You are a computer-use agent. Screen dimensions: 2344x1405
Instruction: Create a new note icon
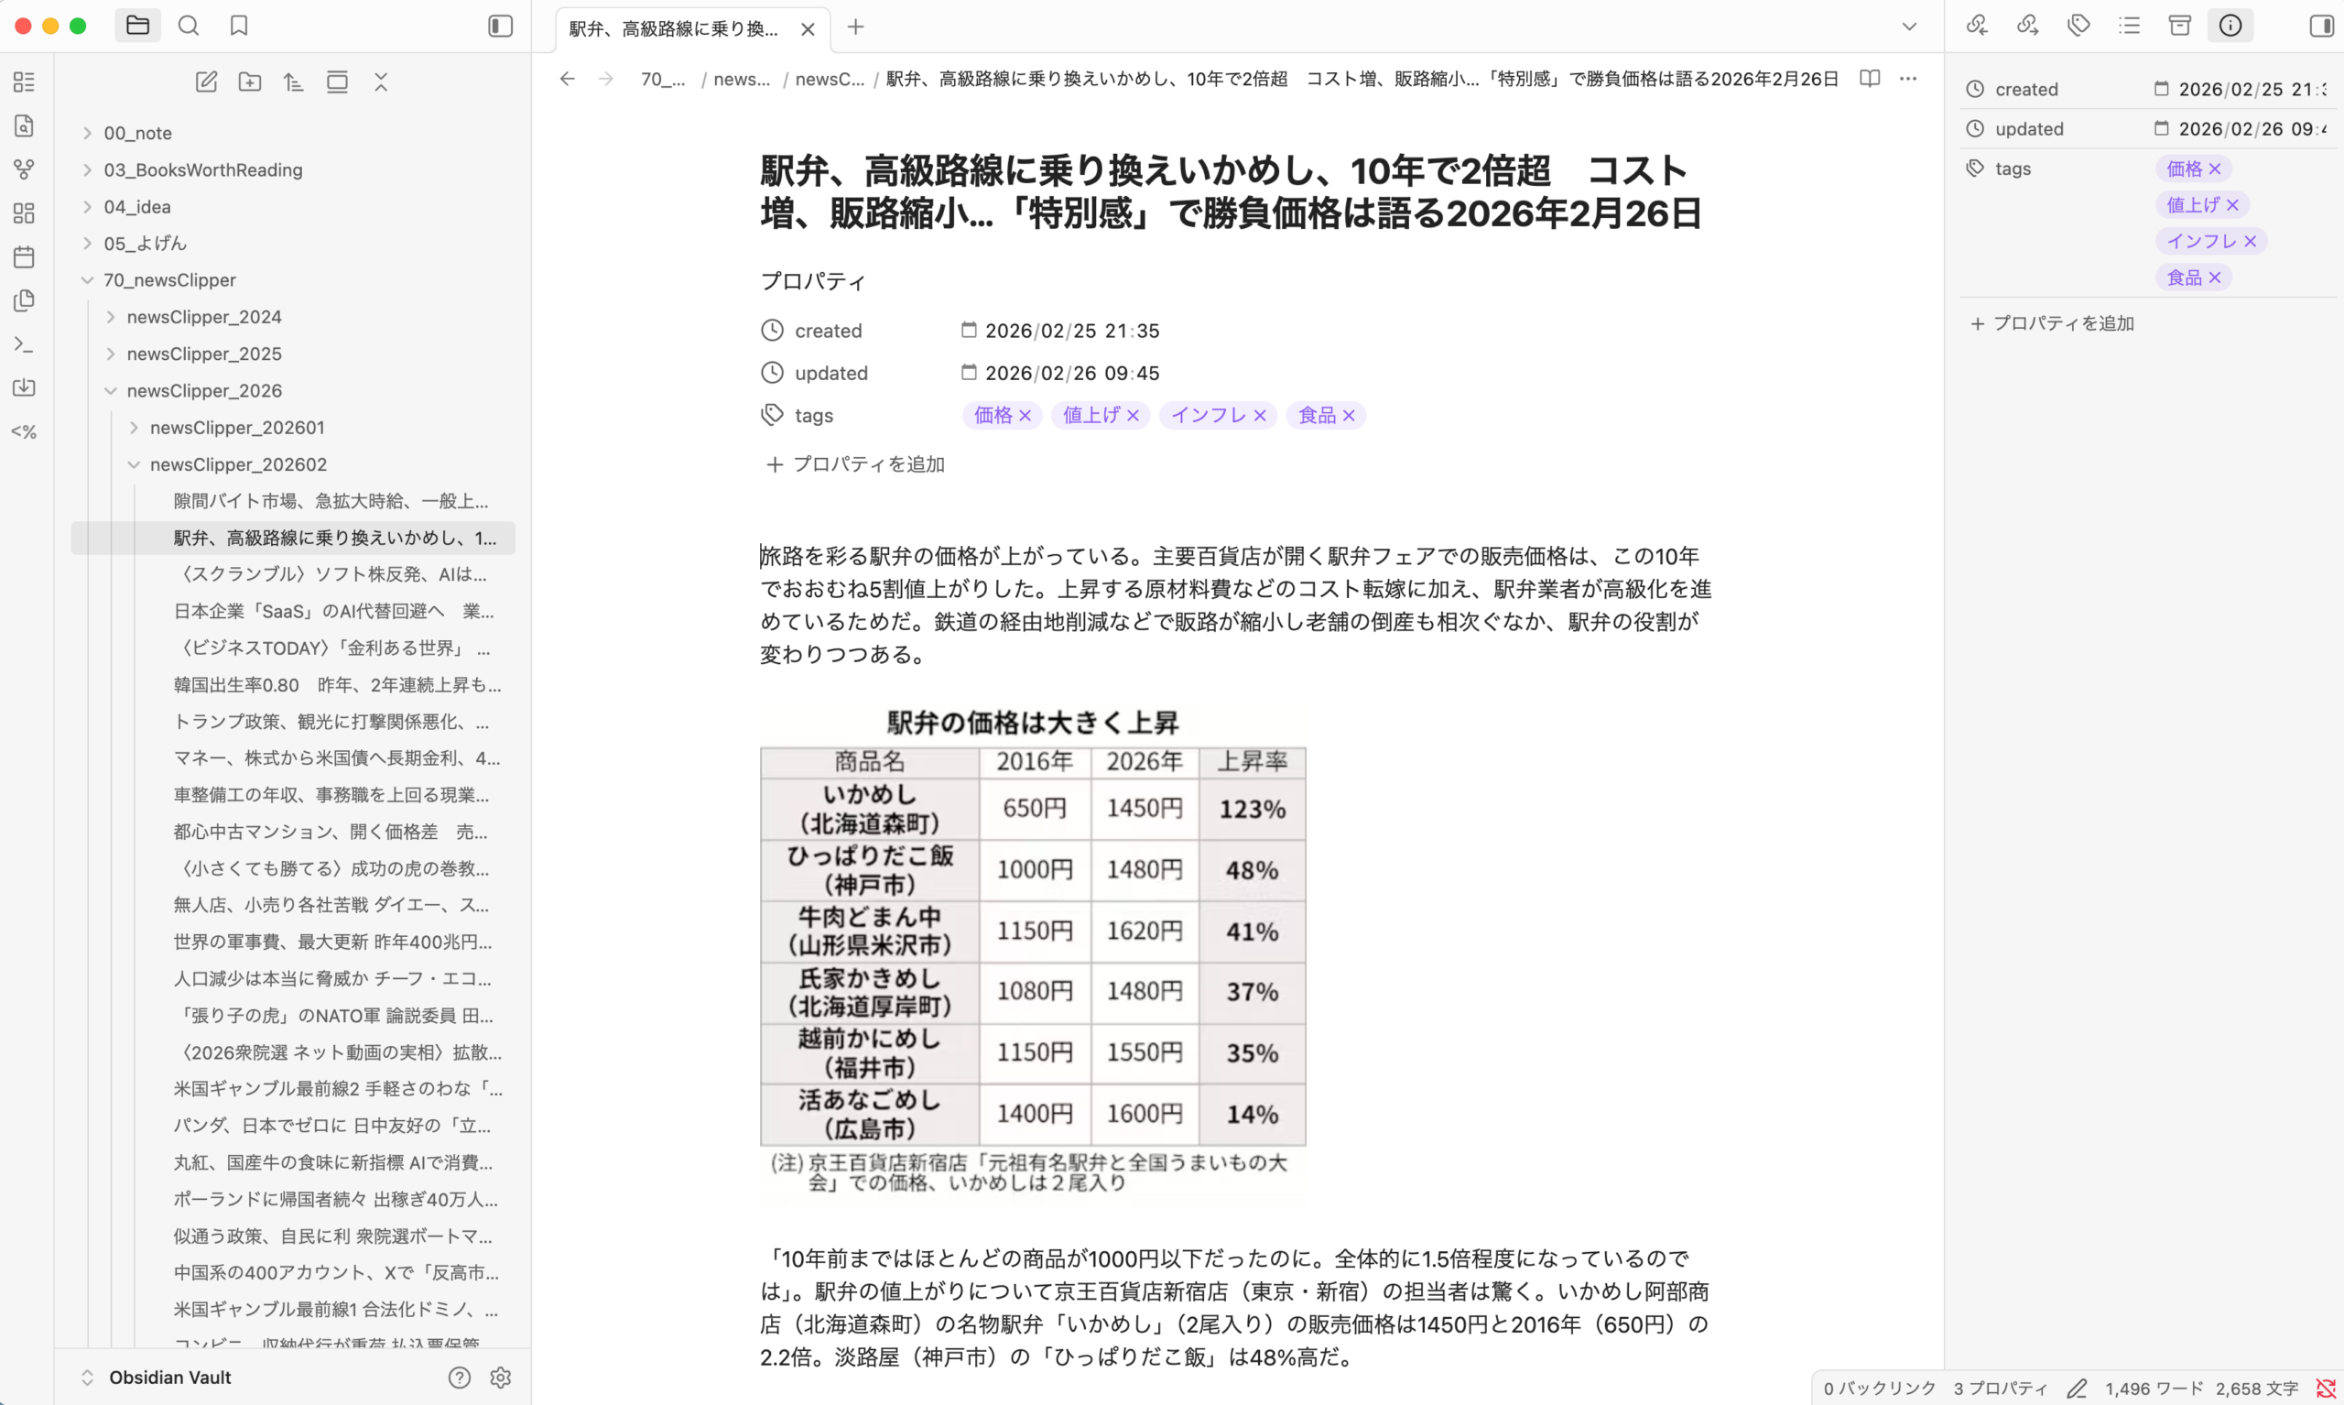206,82
